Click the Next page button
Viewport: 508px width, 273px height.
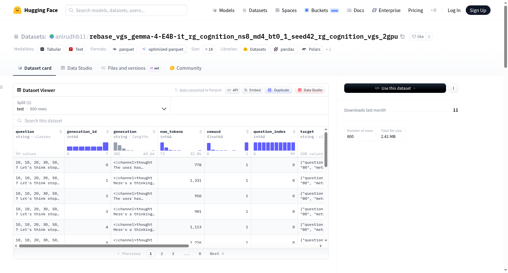pos(217,254)
